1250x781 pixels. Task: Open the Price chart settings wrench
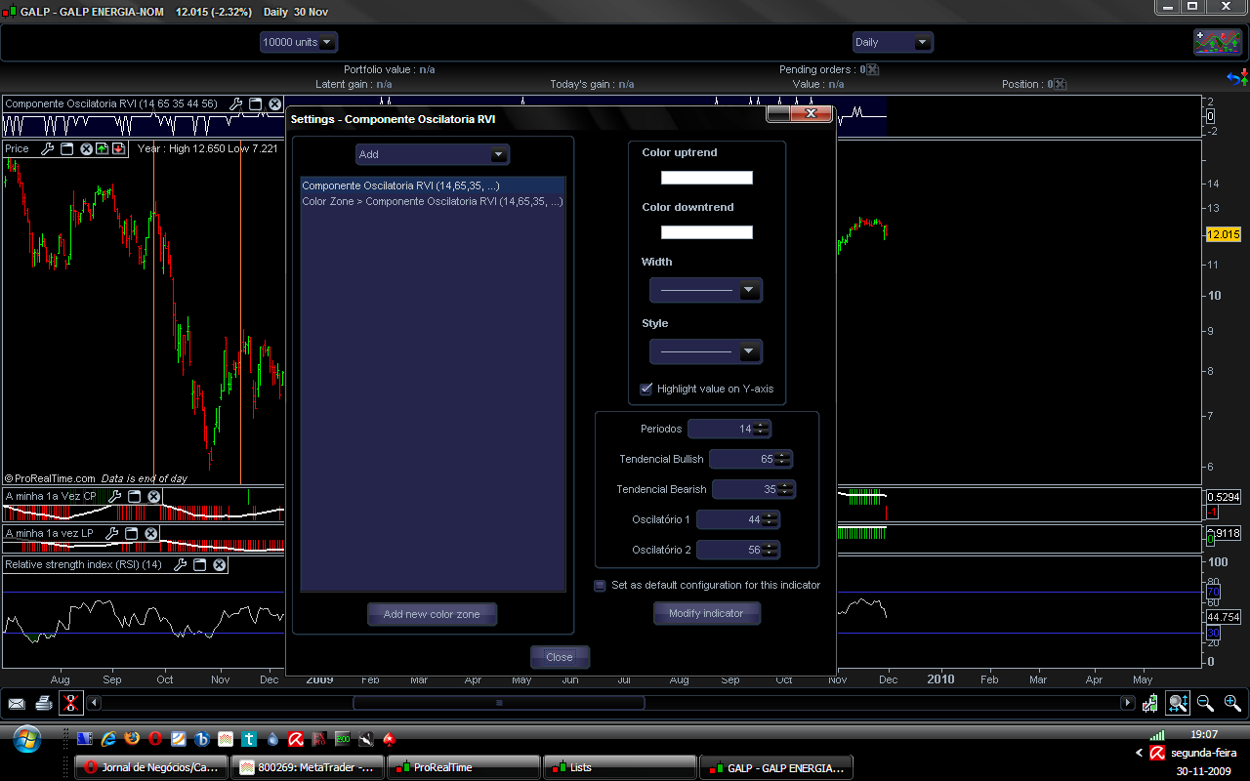[47, 148]
